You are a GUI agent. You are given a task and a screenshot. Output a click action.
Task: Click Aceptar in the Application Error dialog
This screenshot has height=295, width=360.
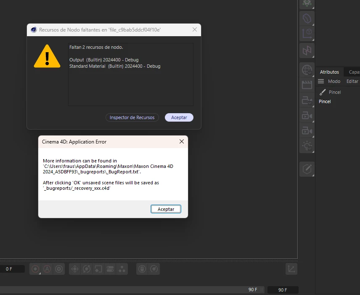click(166, 209)
